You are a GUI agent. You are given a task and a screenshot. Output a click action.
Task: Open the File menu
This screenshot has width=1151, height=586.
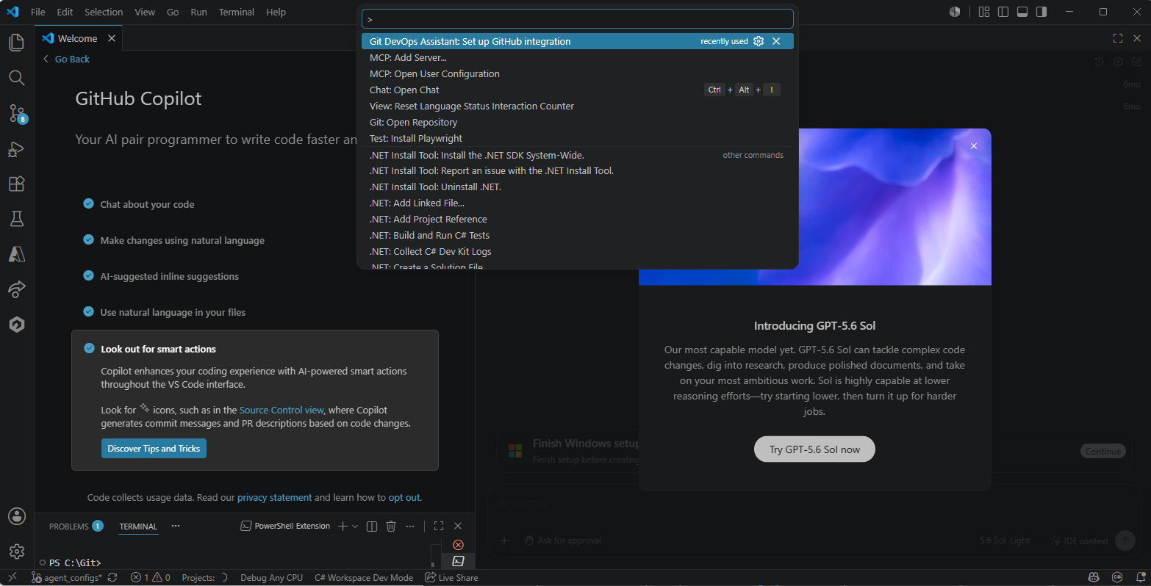click(38, 12)
